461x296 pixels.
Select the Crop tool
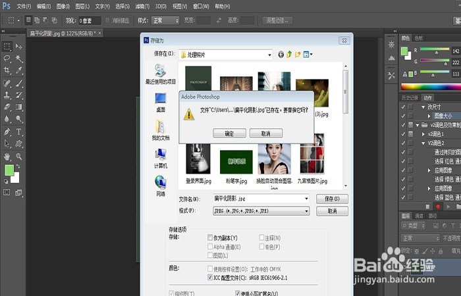(x=7, y=70)
